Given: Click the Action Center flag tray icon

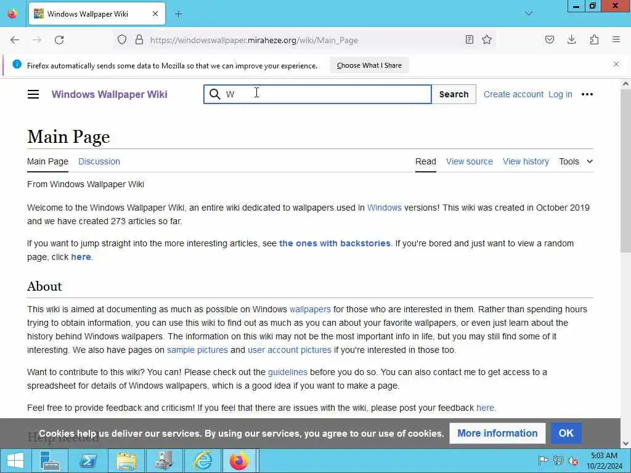Looking at the screenshot, I should point(543,461).
